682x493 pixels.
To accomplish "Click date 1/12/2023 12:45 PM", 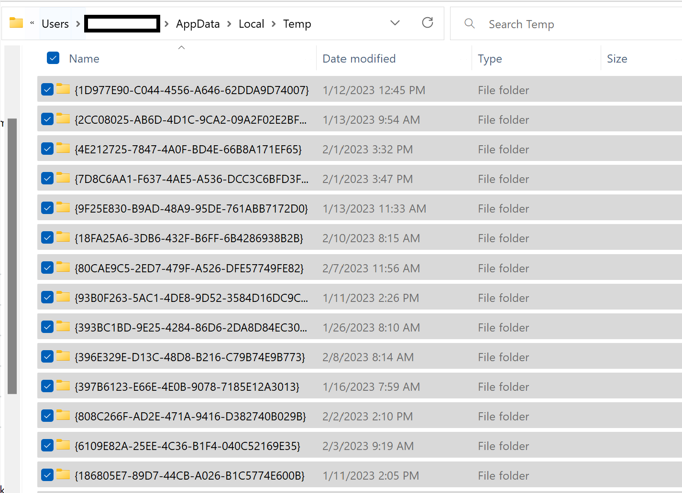I will (x=374, y=90).
